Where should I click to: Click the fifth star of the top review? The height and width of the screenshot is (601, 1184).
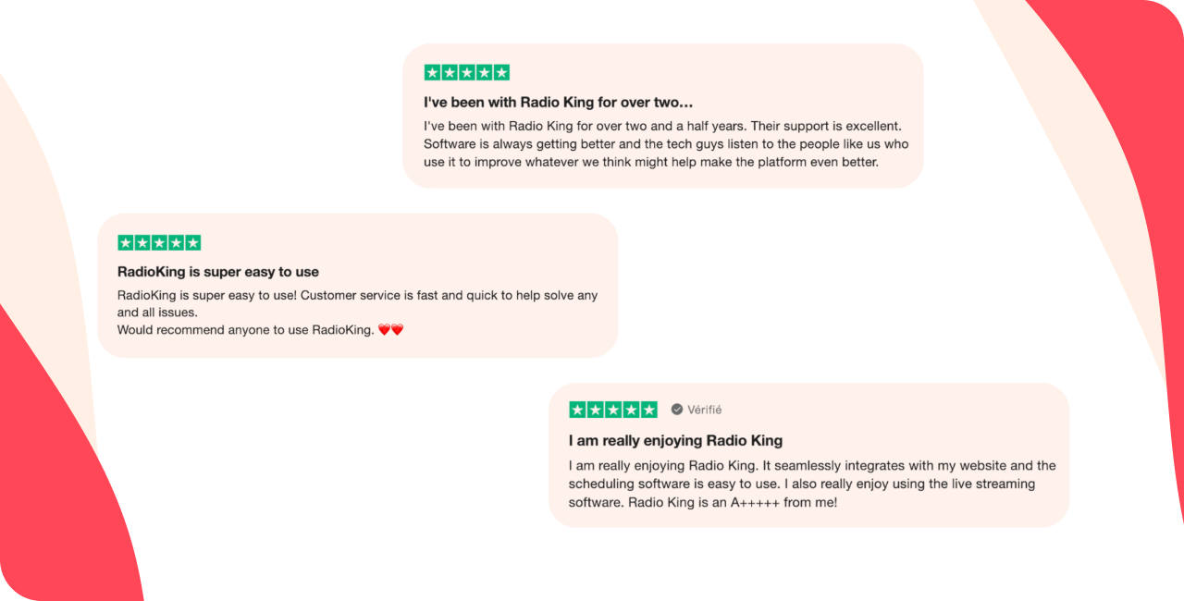pos(500,73)
